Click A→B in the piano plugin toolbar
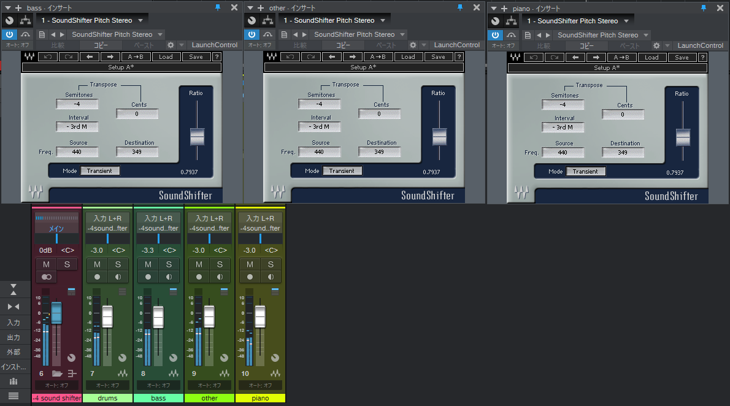 click(621, 57)
